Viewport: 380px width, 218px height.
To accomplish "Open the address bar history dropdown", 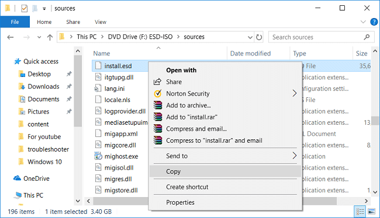I will 250,37.
